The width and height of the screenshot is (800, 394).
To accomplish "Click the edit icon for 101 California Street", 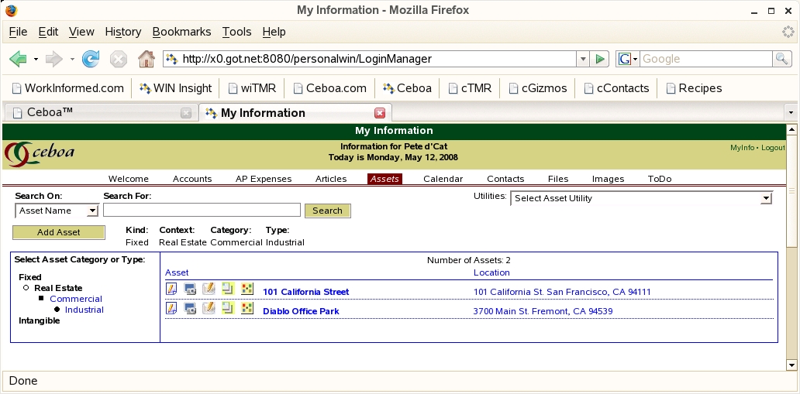I will 171,289.
